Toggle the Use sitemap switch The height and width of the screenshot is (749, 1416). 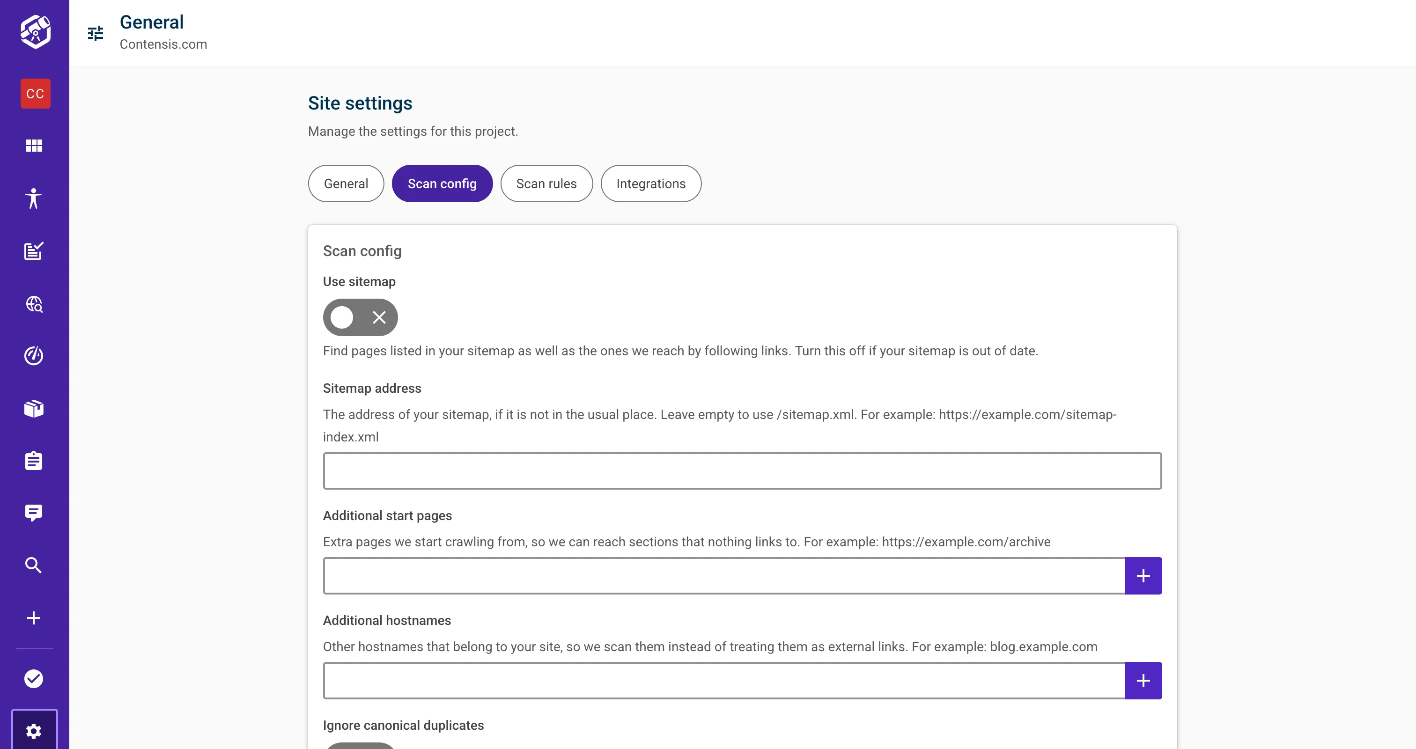point(360,317)
